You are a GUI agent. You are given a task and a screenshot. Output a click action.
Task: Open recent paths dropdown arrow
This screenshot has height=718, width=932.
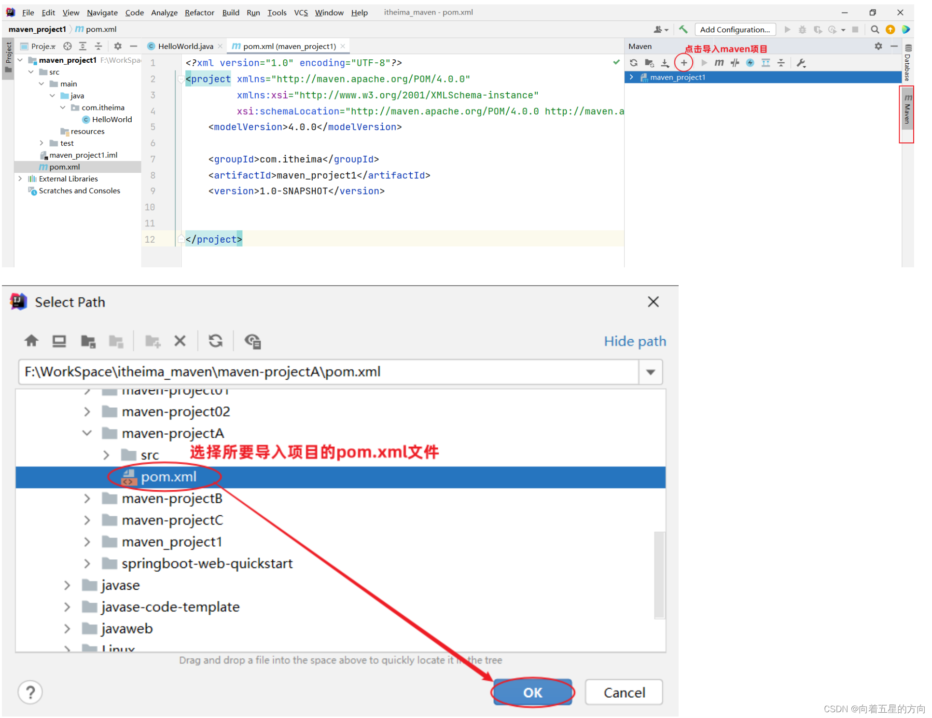click(x=651, y=372)
